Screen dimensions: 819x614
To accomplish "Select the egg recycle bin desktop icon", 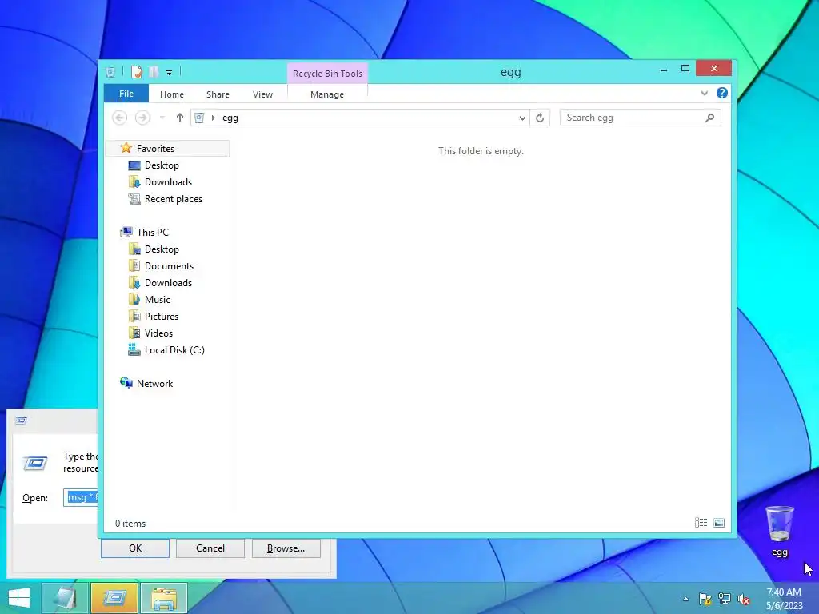I will click(779, 532).
